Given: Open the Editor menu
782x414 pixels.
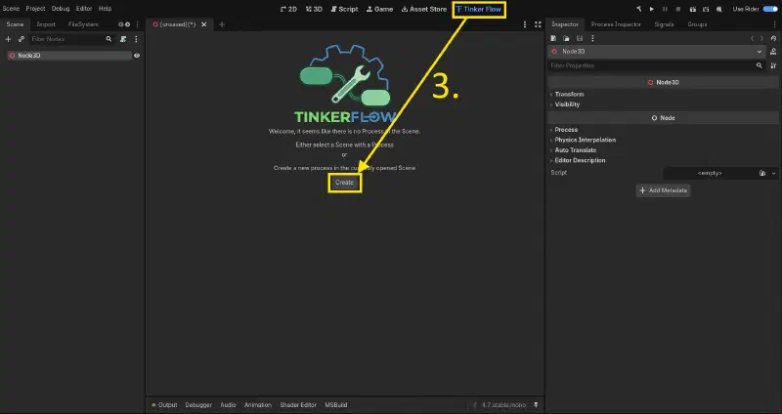Looking at the screenshot, I should [84, 9].
